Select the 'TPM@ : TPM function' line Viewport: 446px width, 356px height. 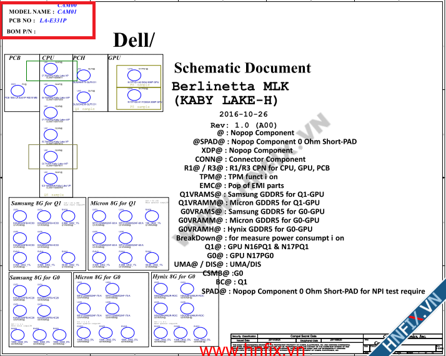click(x=239, y=177)
